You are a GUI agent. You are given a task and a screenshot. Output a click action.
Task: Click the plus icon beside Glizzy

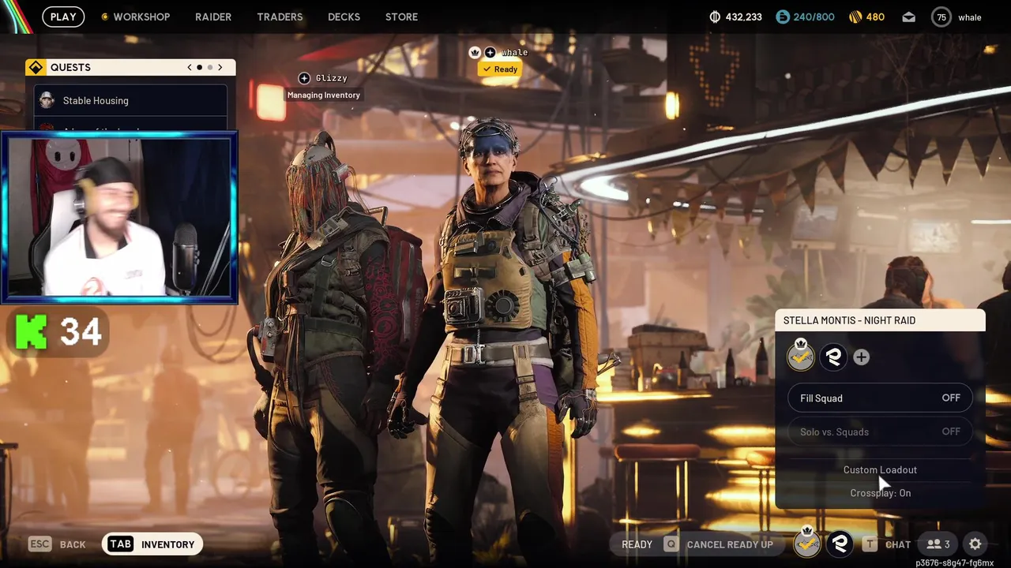click(304, 78)
